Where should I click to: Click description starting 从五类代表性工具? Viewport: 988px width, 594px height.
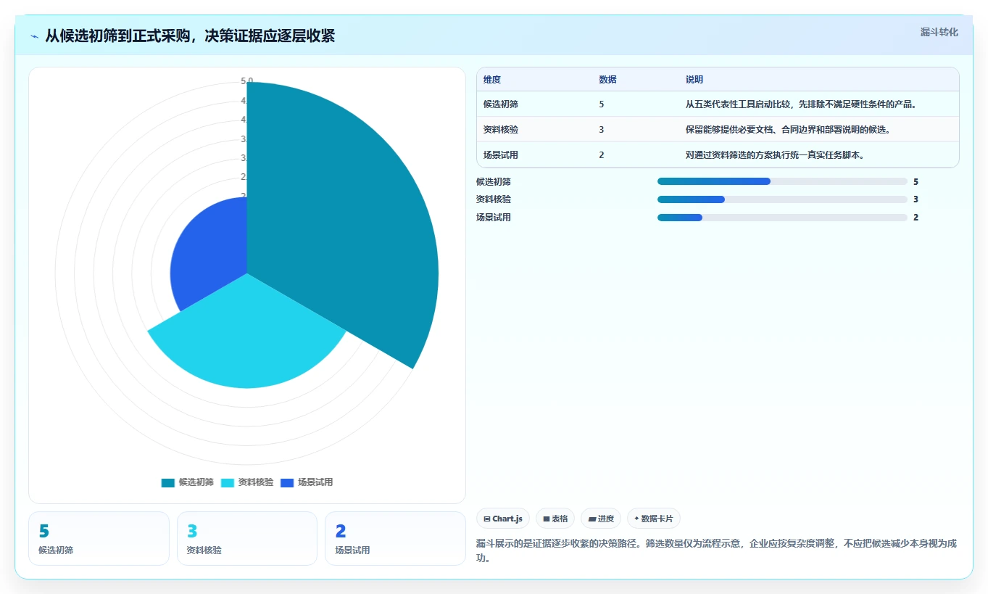coord(802,104)
